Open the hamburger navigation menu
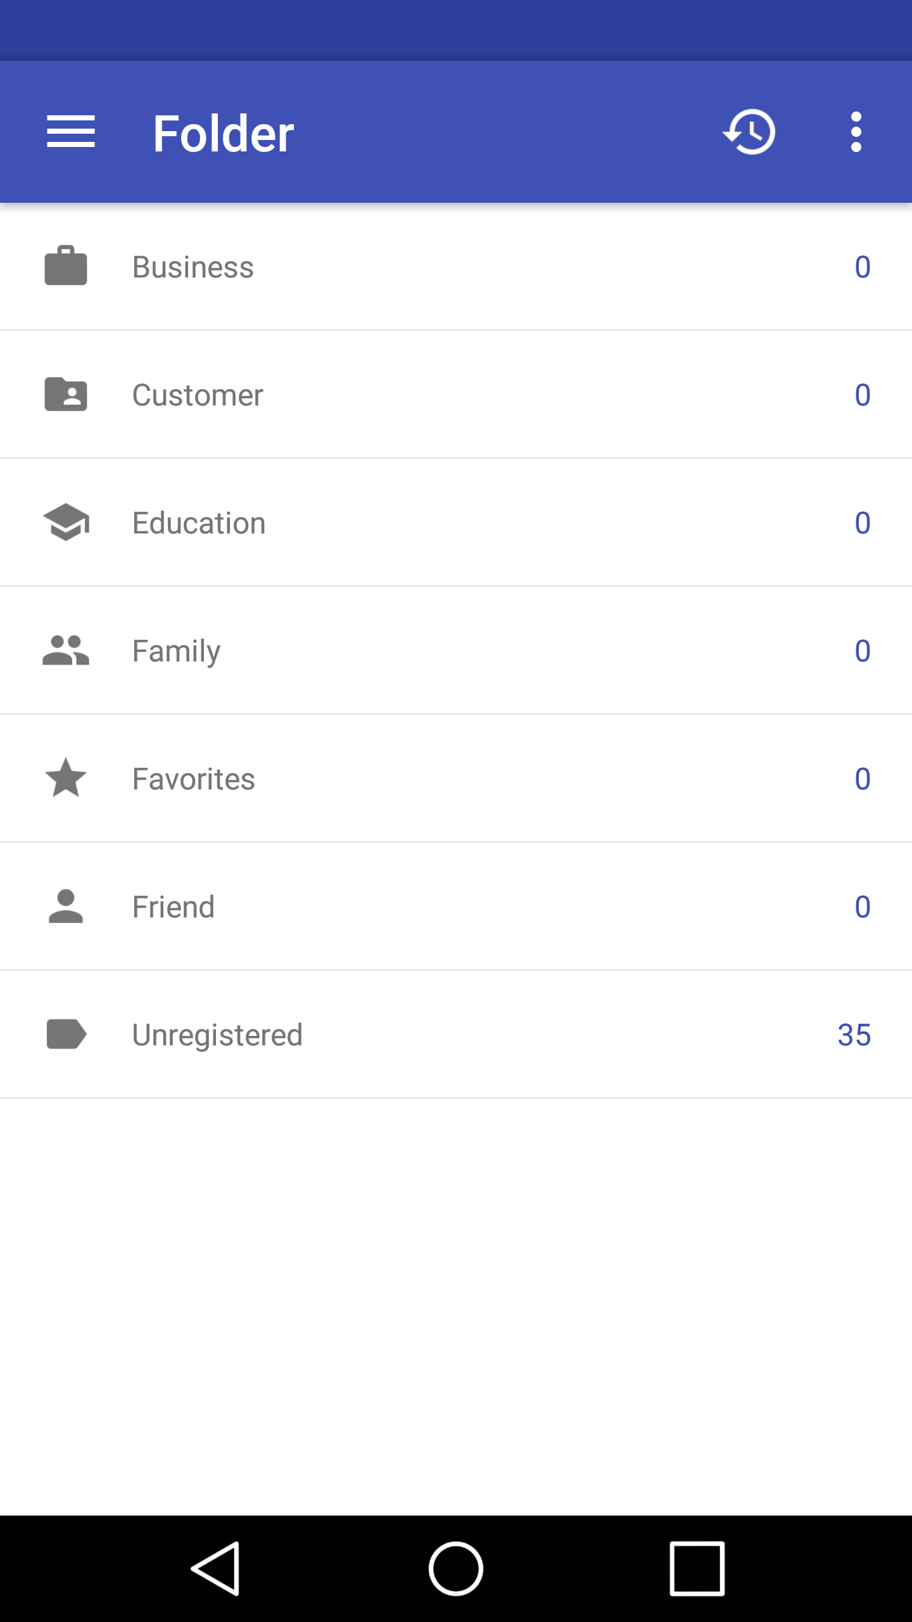 tap(71, 132)
